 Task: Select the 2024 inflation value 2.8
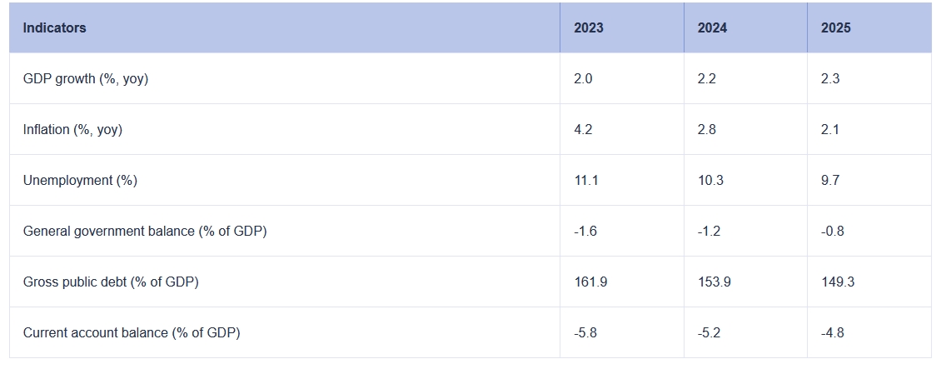coord(706,129)
